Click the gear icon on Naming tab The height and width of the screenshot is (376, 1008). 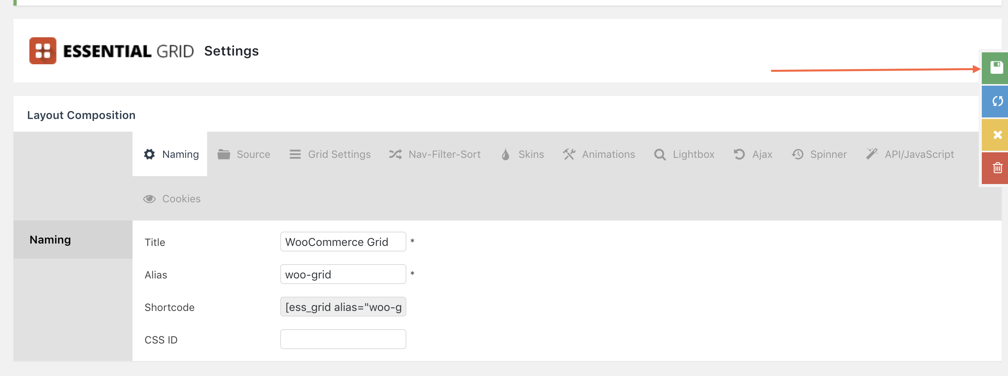149,154
